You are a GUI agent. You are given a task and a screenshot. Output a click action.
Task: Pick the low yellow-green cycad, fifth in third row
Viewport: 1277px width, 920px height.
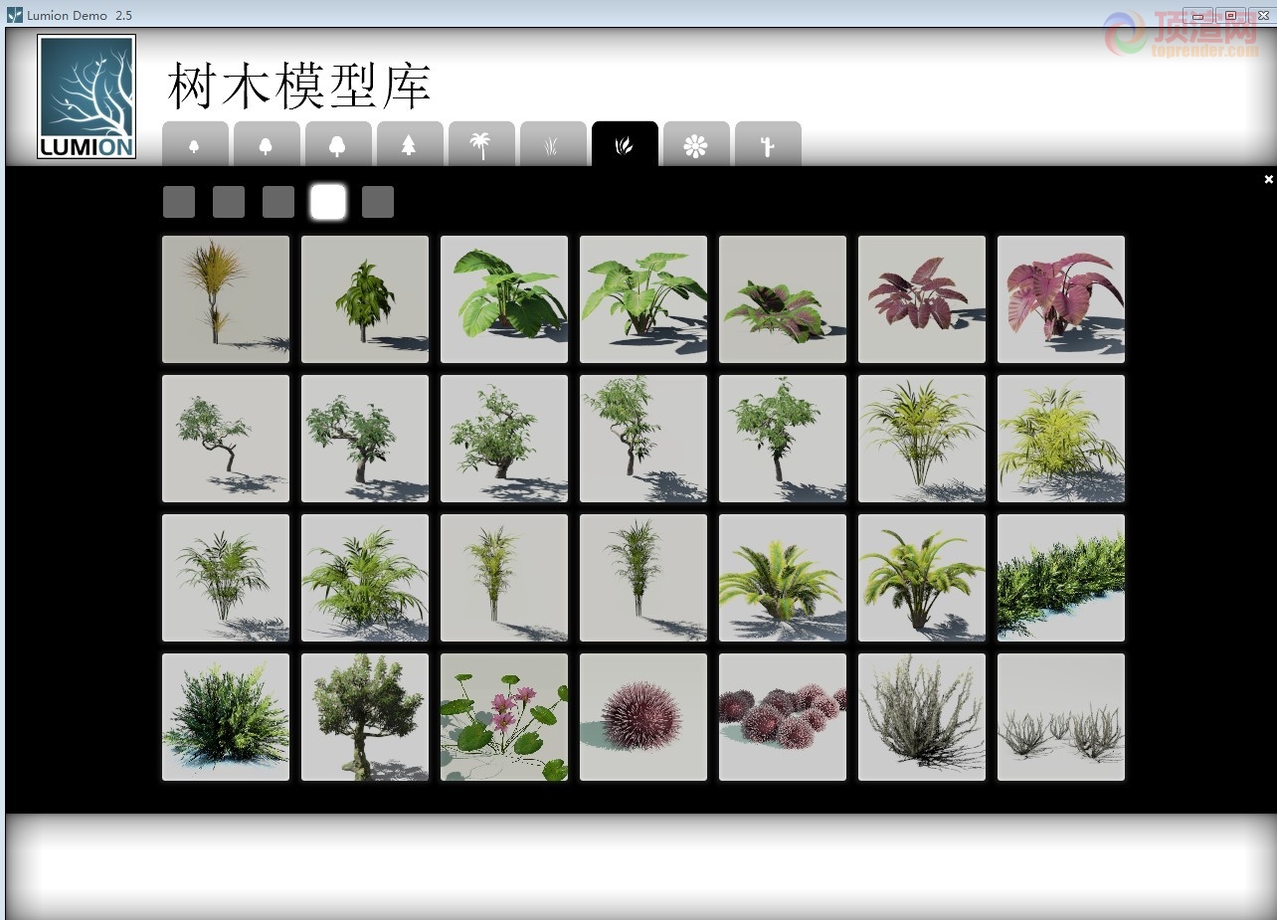[783, 578]
